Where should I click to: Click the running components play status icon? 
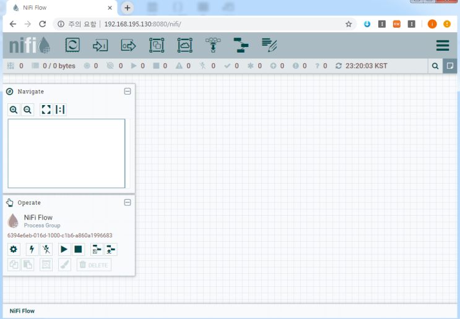134,66
